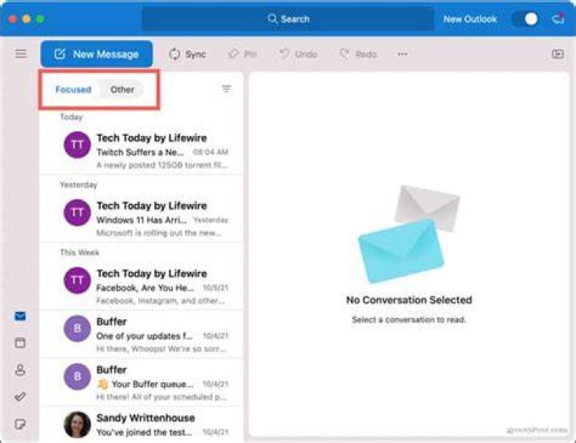576x443 pixels.
Task: Click the Search field in title bar
Action: pyautogui.click(x=288, y=18)
